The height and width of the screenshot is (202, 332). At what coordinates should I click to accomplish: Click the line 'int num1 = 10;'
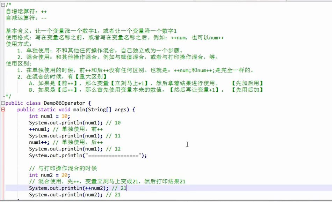point(50,116)
